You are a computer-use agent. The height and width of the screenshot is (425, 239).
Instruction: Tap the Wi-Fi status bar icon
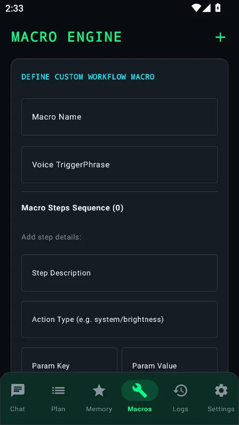pyautogui.click(x=196, y=8)
